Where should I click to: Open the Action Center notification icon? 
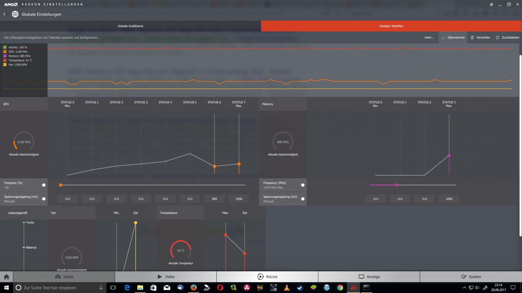click(513, 288)
